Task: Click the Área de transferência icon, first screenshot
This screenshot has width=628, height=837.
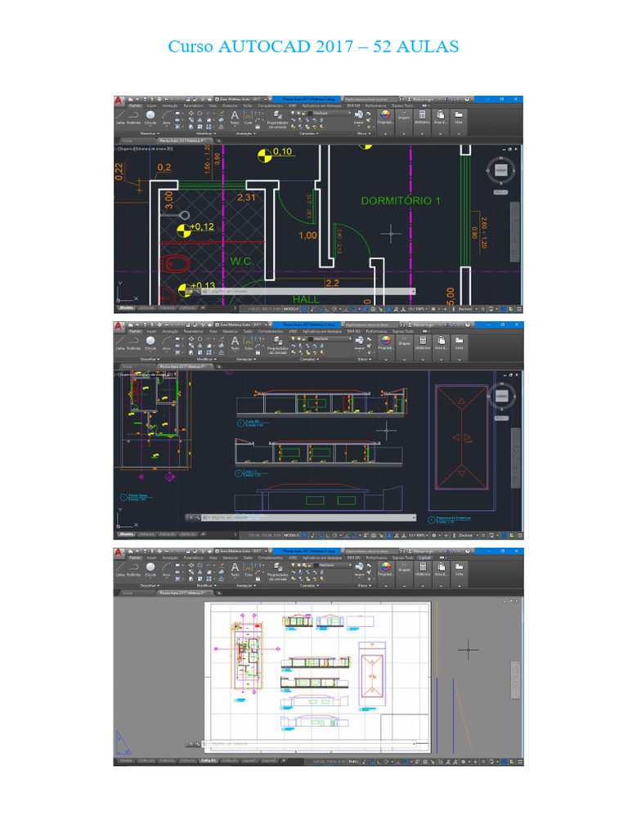Action: coord(440,117)
